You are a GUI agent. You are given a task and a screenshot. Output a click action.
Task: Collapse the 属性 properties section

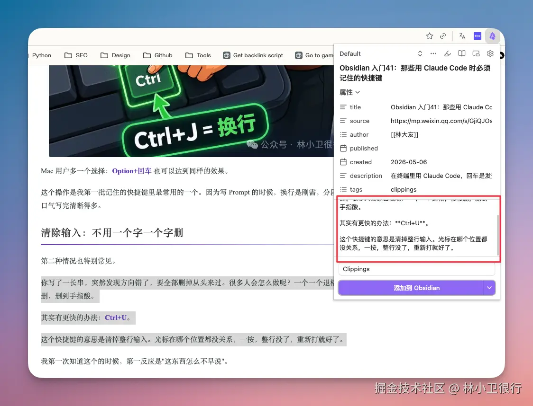350,92
